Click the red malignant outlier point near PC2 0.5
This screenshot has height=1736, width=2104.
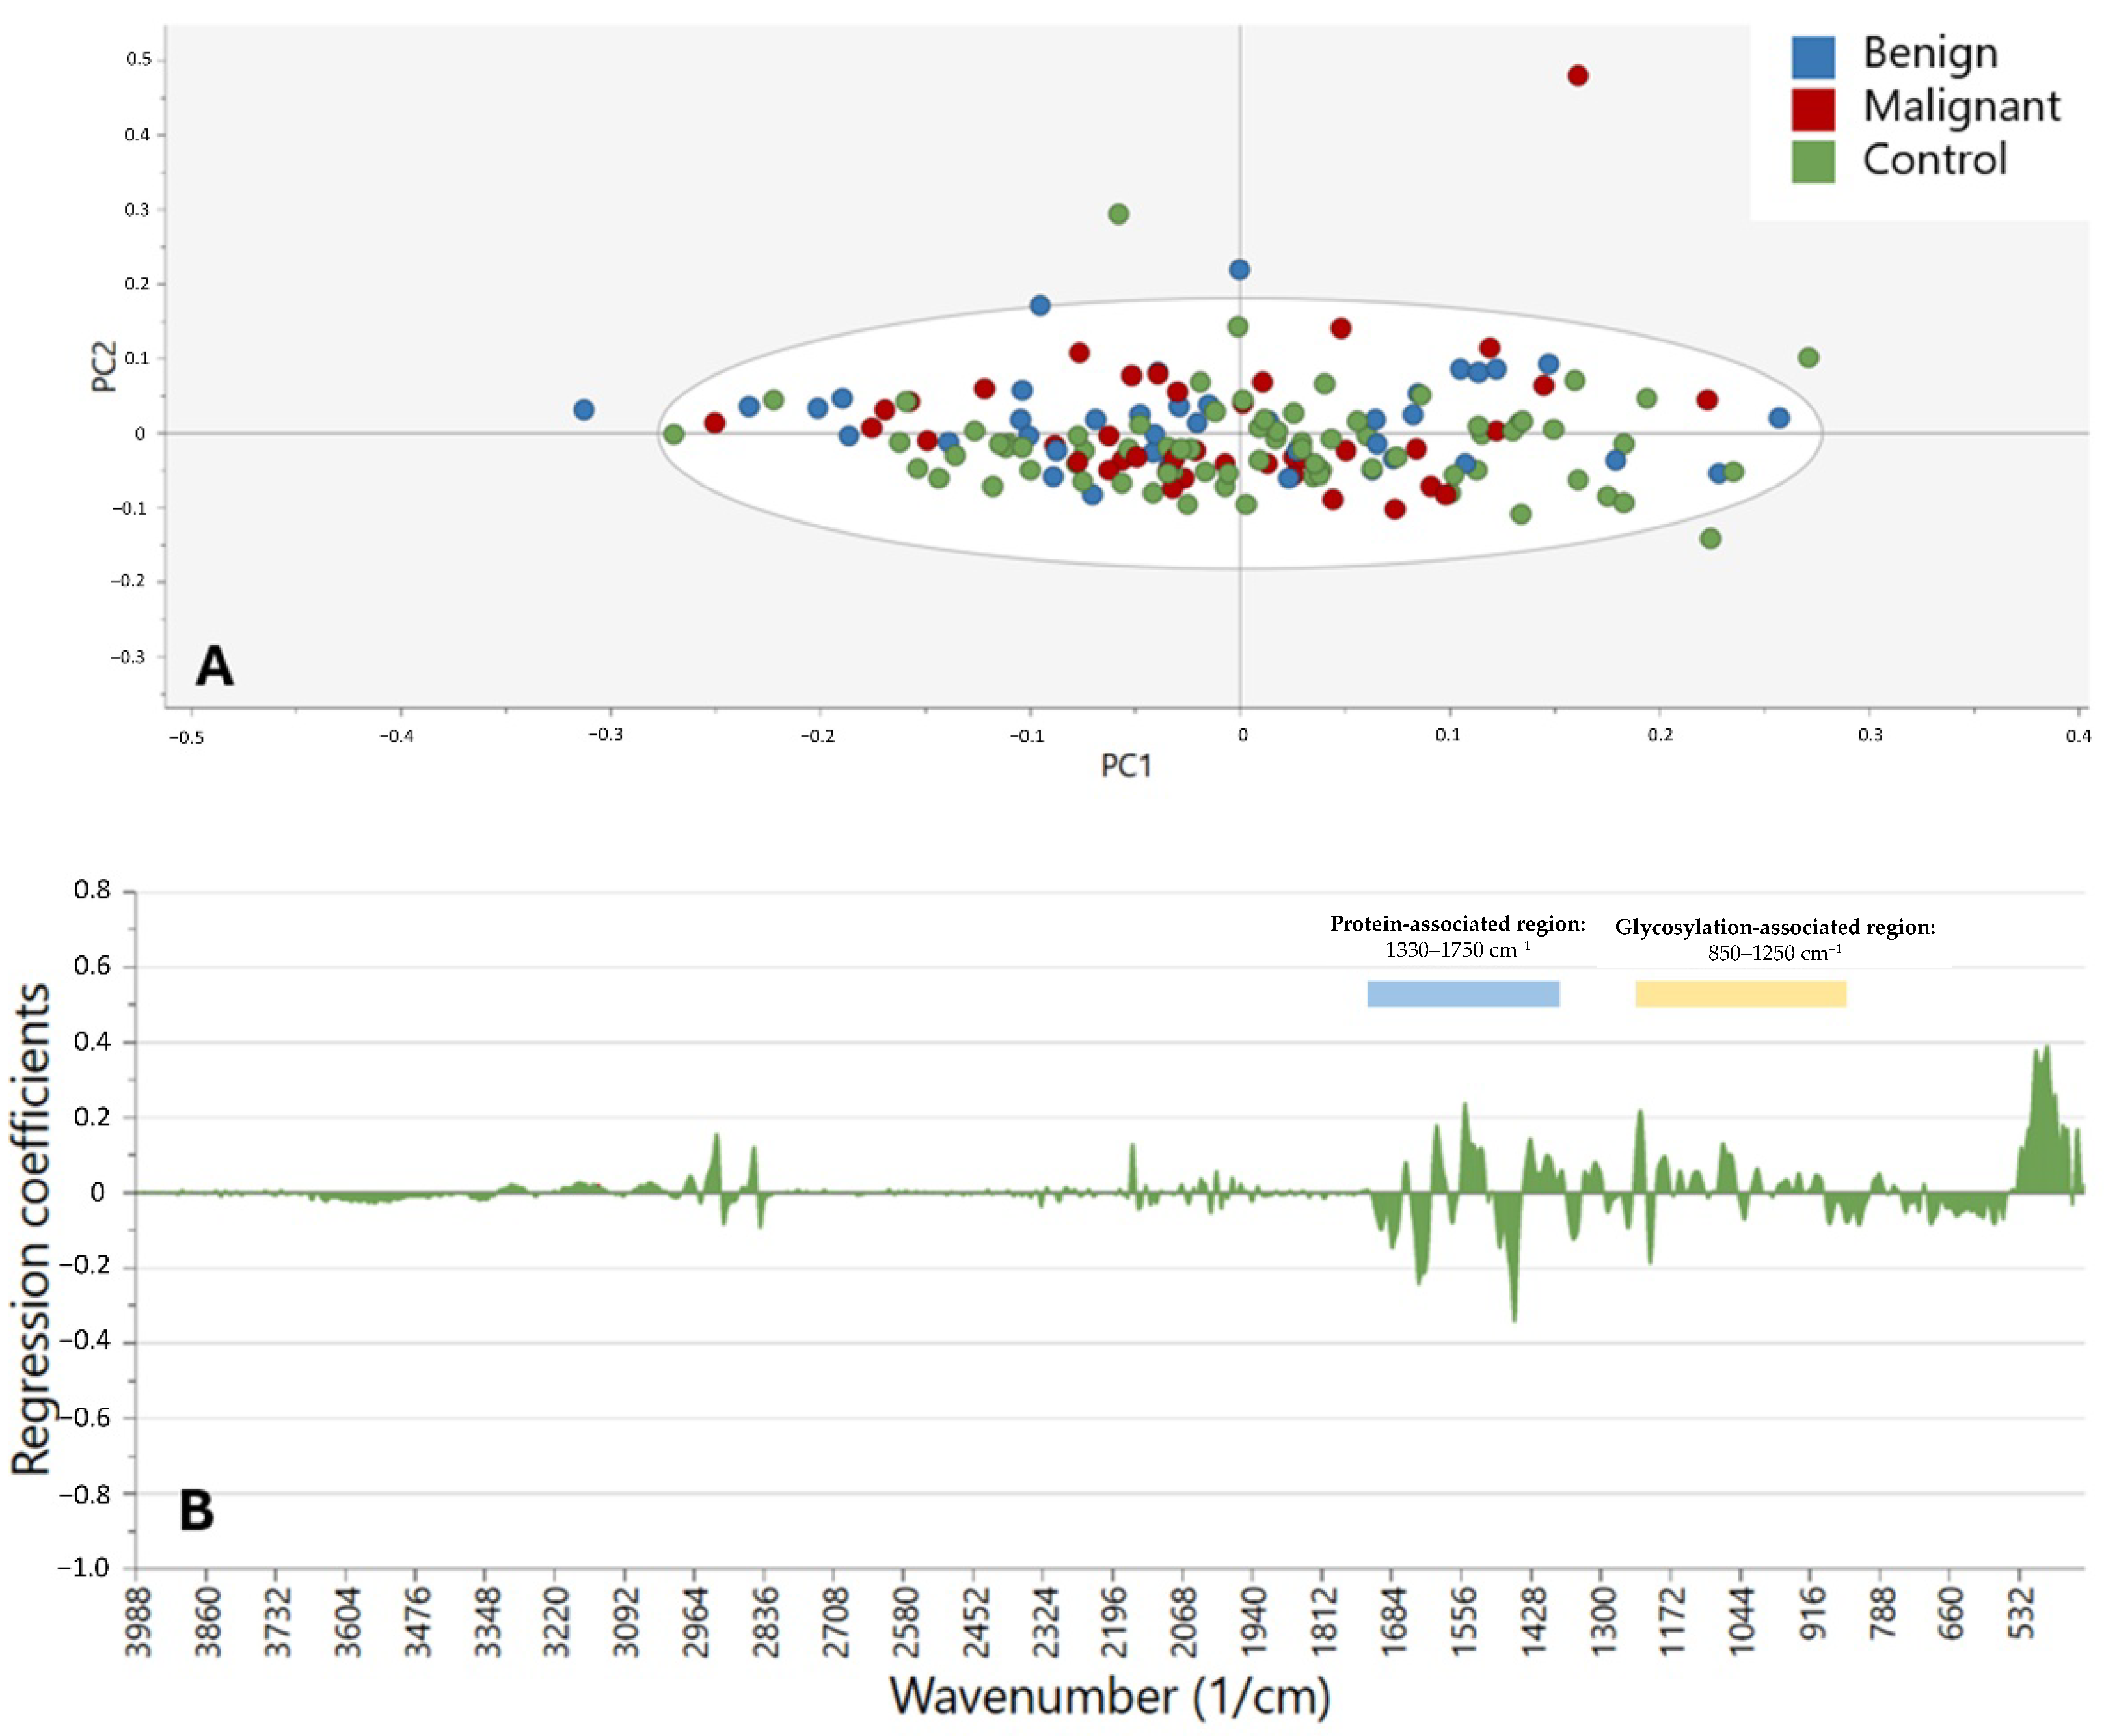1577,76
